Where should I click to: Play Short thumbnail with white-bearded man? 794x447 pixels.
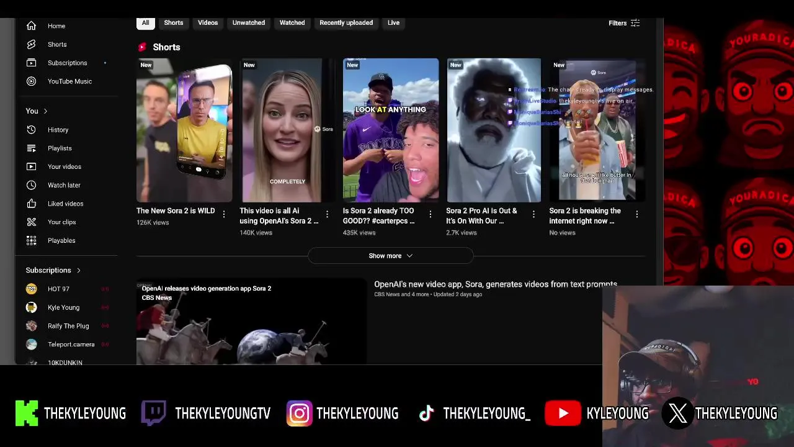[x=494, y=130]
